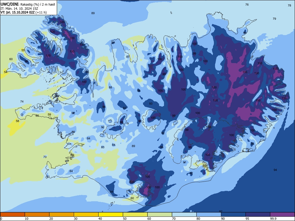Screen dimensions: 295x221
Task: Click the legend tick label '30'
Action: (x=76, y=219)
